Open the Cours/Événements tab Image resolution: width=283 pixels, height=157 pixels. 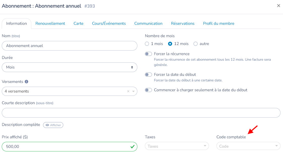(109, 24)
